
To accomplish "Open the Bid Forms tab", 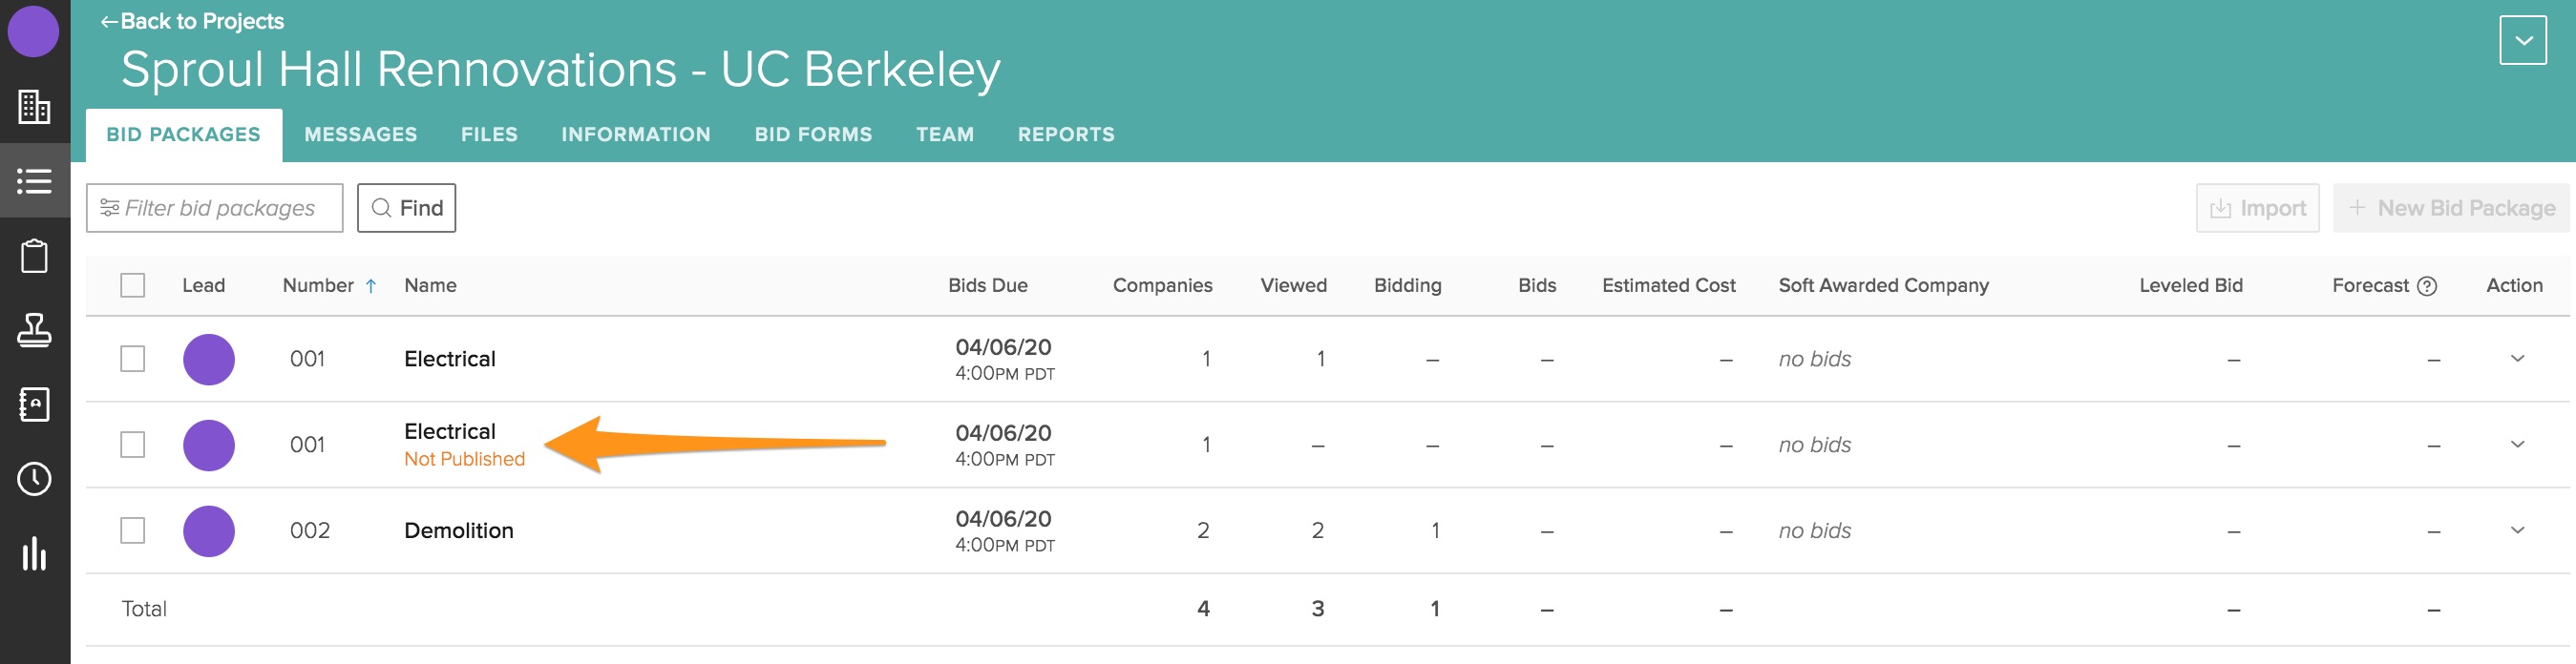I will (812, 135).
